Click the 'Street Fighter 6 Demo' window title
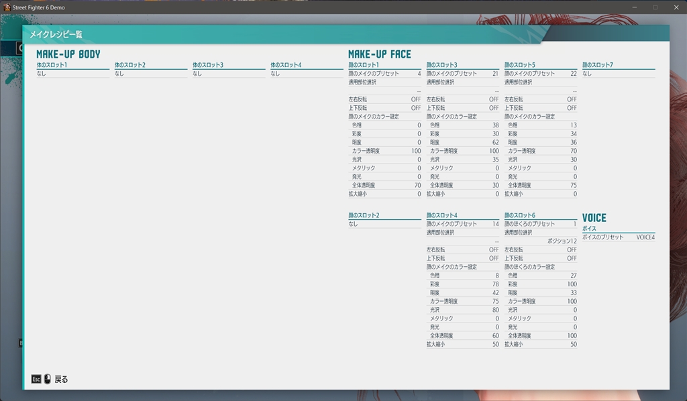Viewport: 687px width, 401px height. [x=38, y=7]
